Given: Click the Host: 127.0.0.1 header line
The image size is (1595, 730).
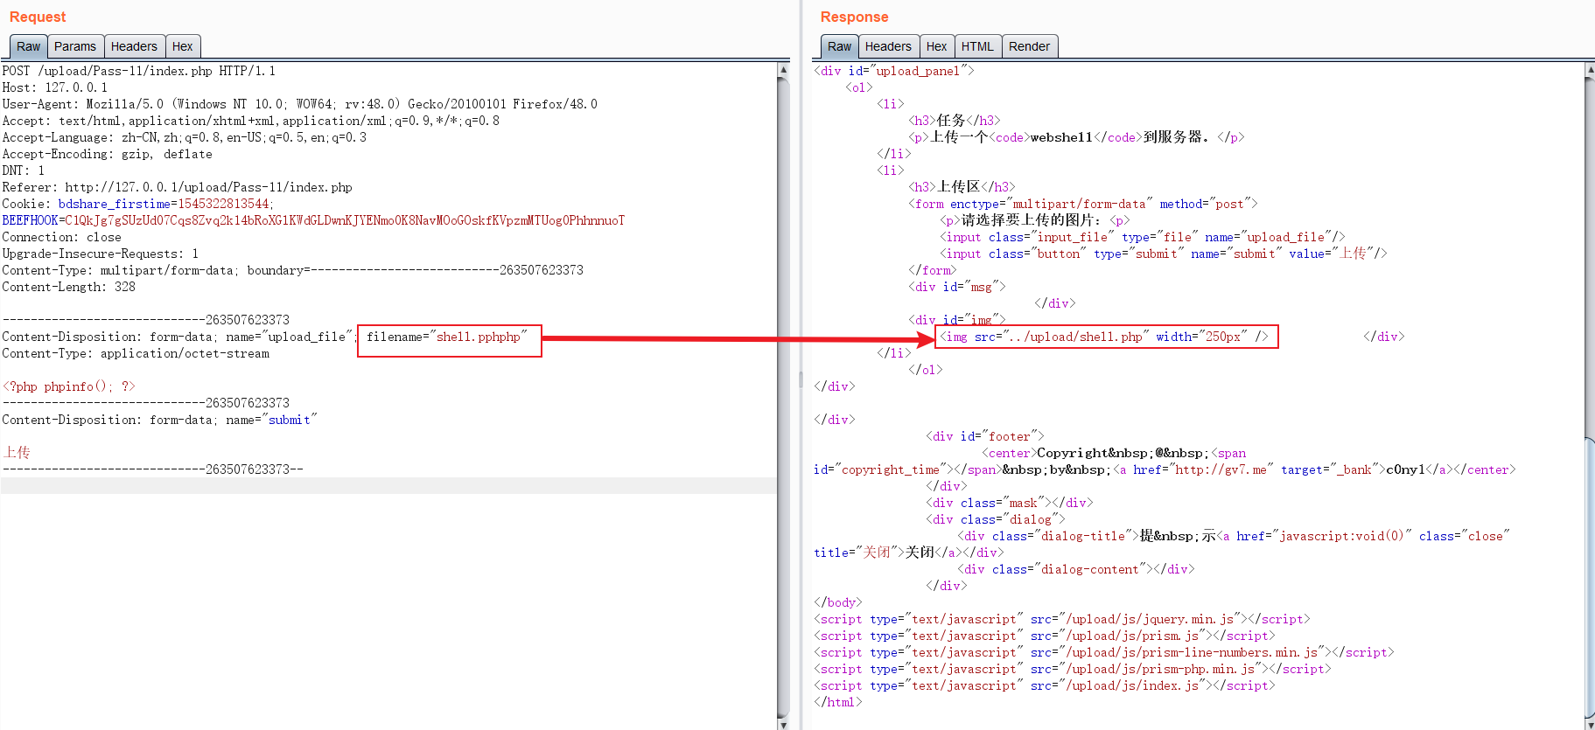Looking at the screenshot, I should (x=55, y=87).
